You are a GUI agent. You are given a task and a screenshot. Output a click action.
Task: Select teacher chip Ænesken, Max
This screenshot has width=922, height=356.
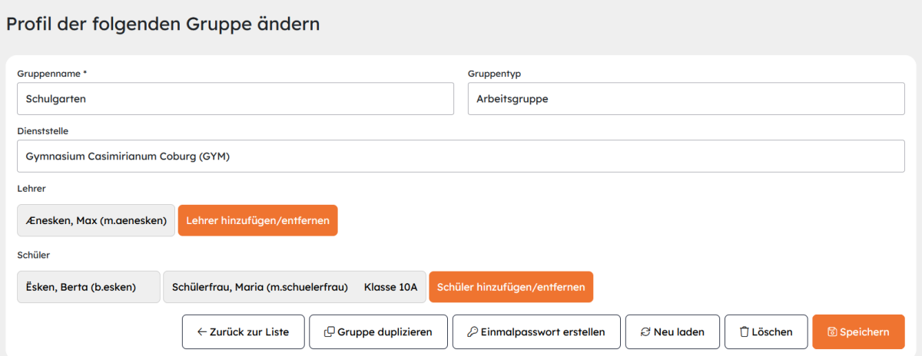coord(96,220)
